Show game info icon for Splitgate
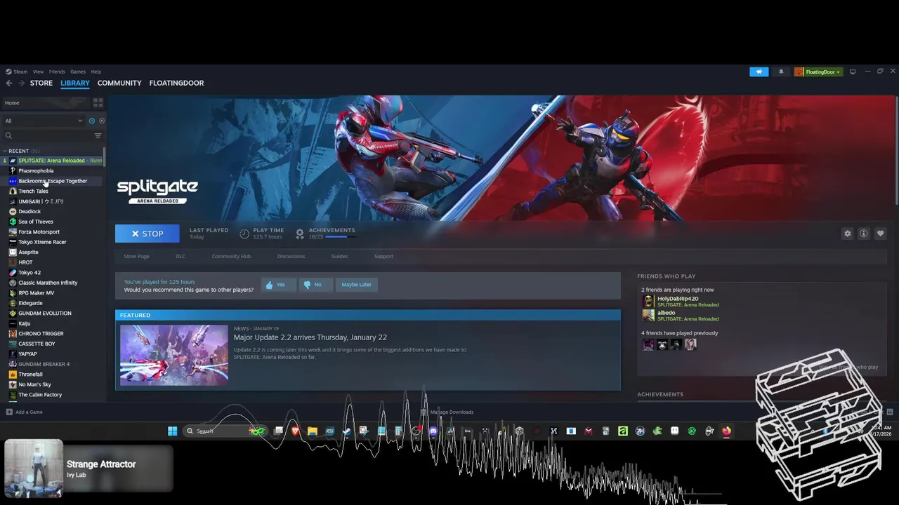The height and width of the screenshot is (505, 899). [864, 234]
